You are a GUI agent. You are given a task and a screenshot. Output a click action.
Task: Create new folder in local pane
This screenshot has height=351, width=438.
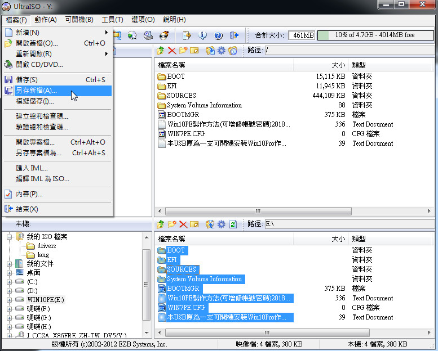172,224
